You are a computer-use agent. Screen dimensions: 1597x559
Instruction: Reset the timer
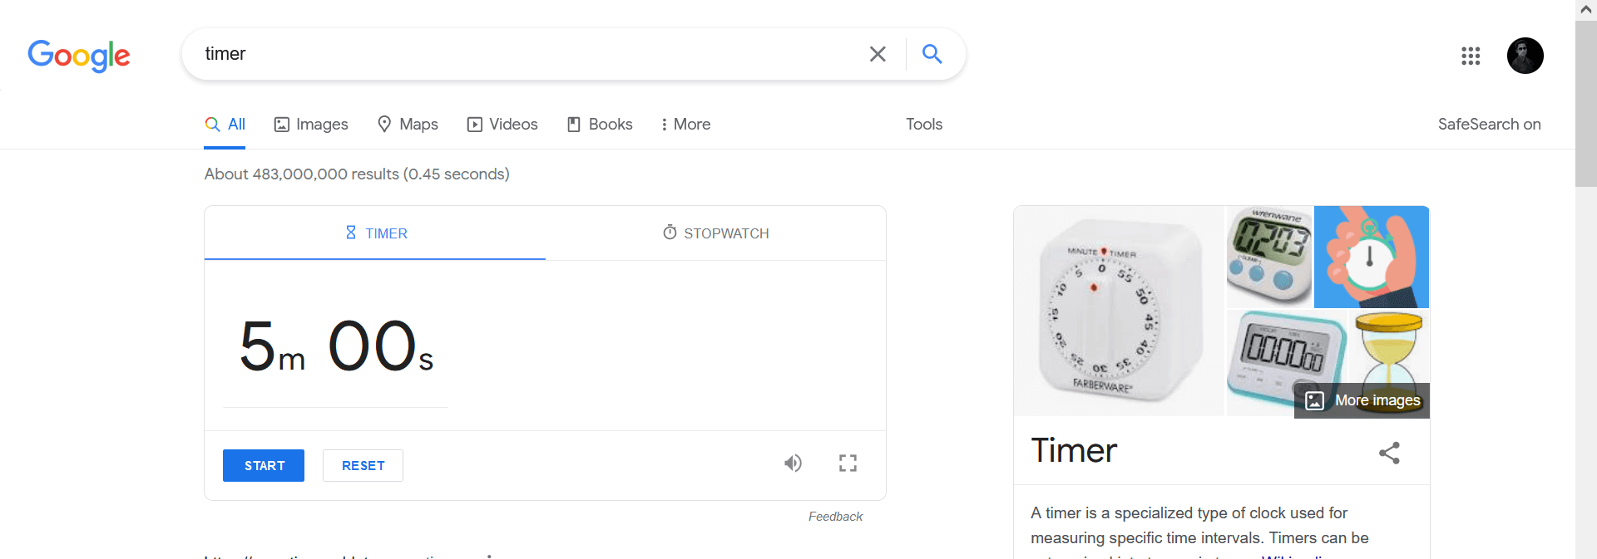(x=363, y=466)
